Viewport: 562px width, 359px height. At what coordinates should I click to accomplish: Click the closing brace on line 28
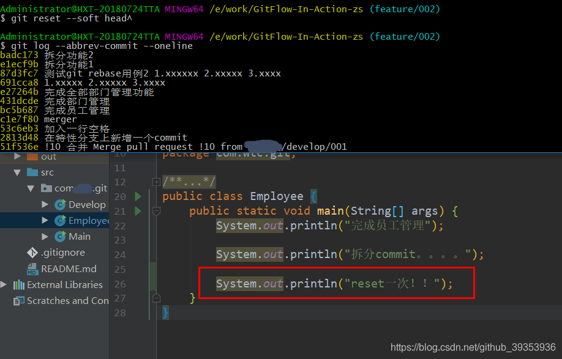click(x=165, y=313)
